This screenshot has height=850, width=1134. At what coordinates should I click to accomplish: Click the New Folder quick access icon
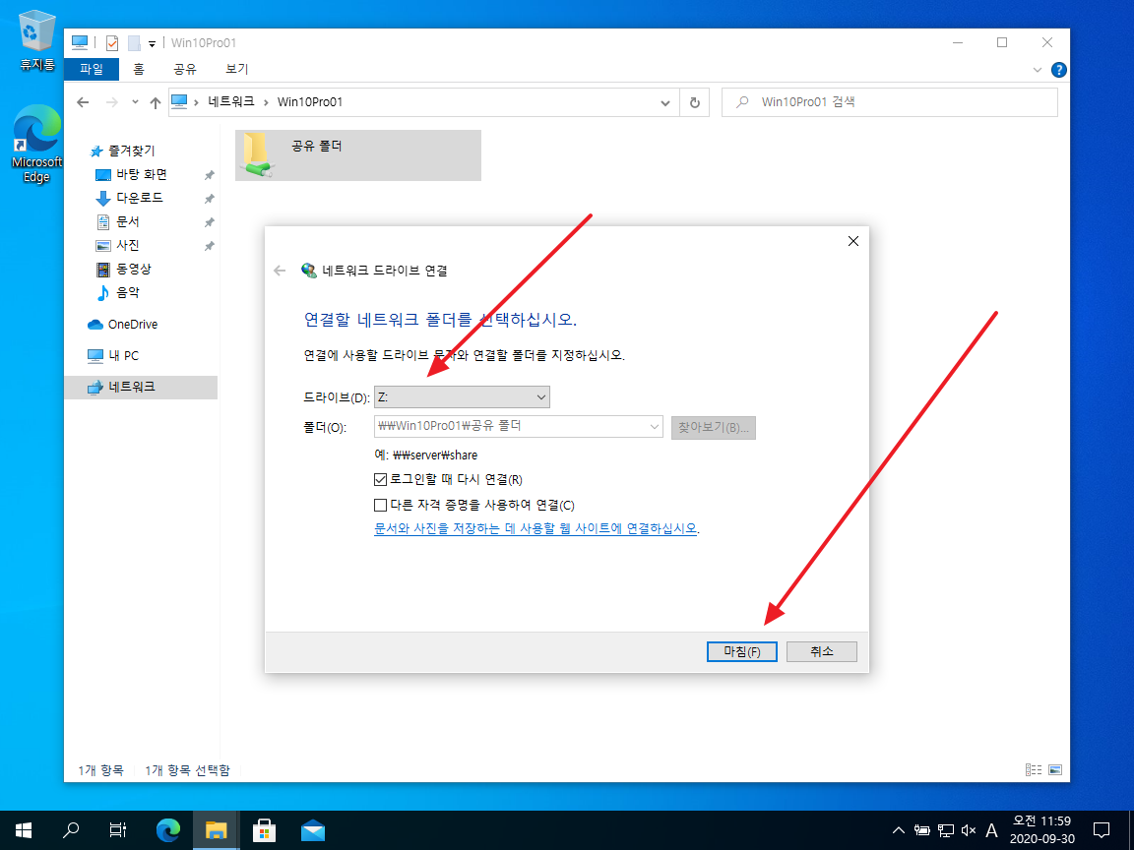[x=134, y=43]
